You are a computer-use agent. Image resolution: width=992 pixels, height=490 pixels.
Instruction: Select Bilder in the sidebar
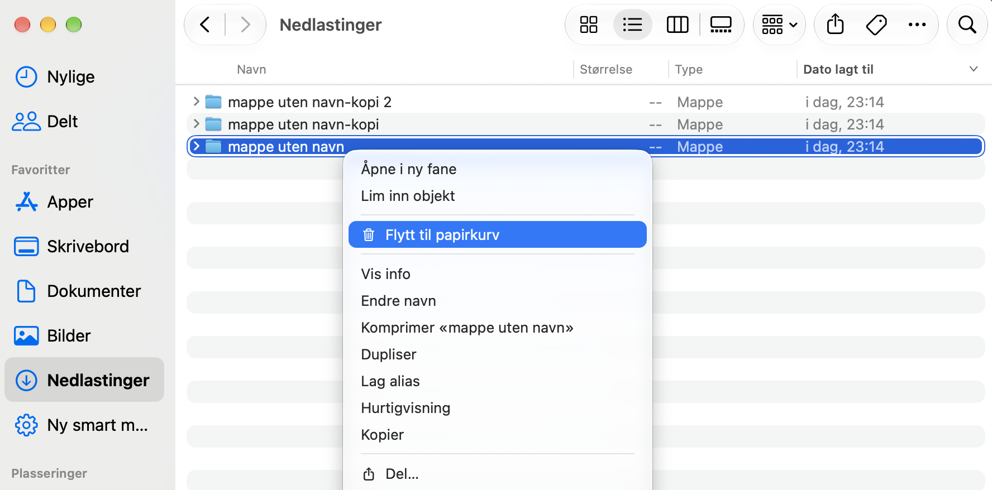(84, 336)
